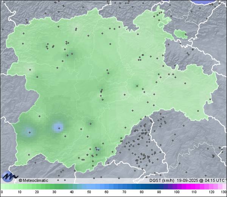Click the 60 label on the legend
This screenshot has height=197, width=227.
click(107, 192)
